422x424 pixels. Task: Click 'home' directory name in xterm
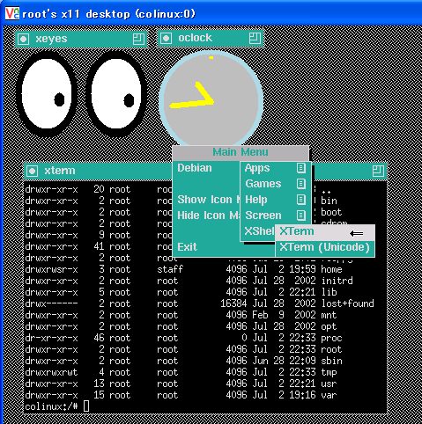click(331, 269)
